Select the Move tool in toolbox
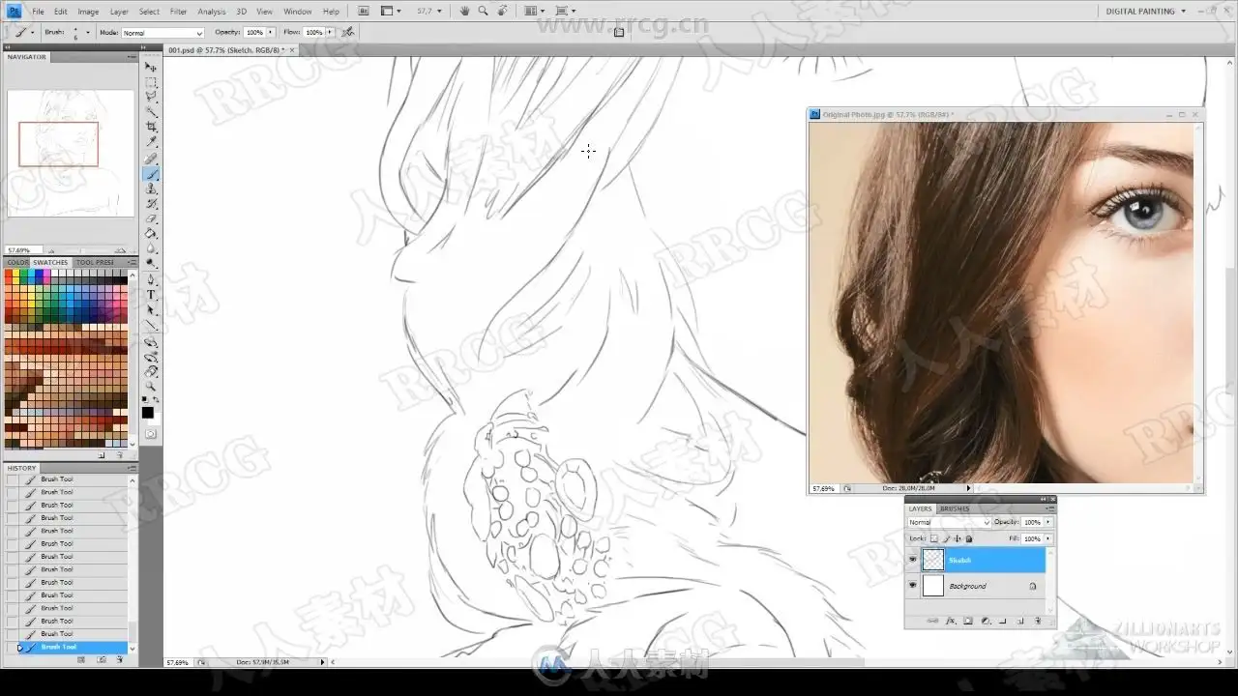Image resolution: width=1238 pixels, height=696 pixels. tap(151, 68)
